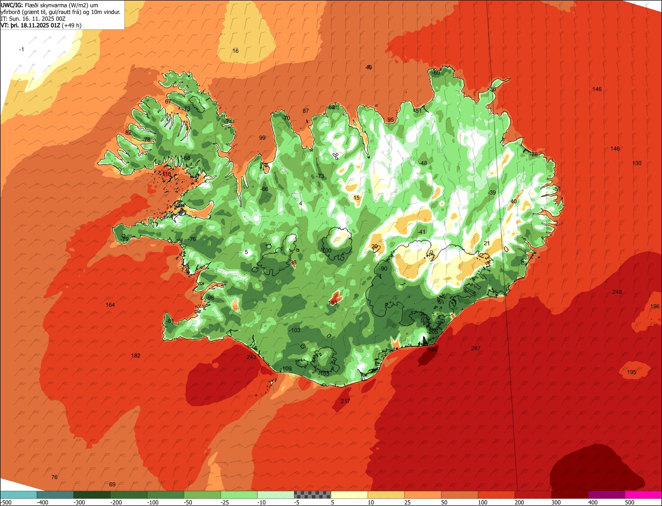Click the checkered -5 to 5 legend swatch
Image resolution: width=662 pixels, height=506 pixels.
click(312, 495)
